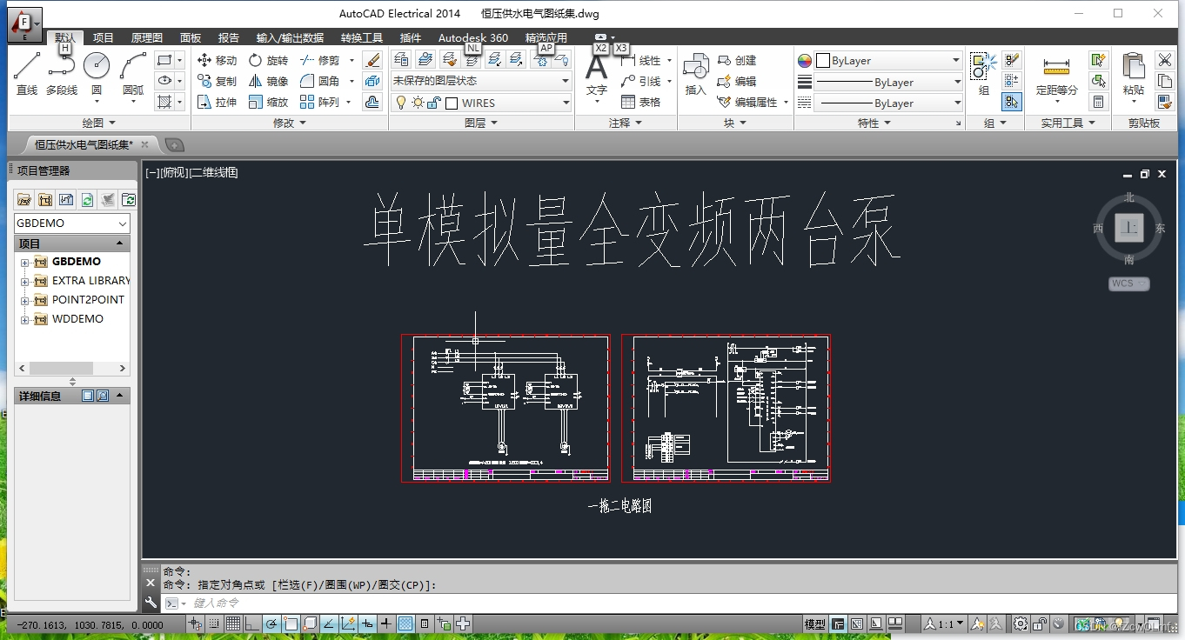
Task: Select the 圆 circle tool
Action: click(97, 73)
